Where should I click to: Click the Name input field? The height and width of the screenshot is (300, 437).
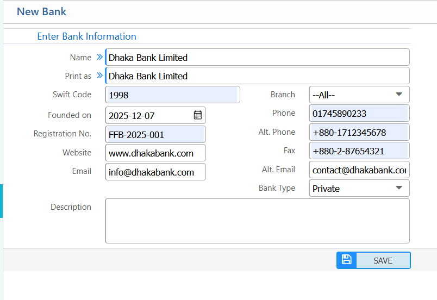pos(257,58)
